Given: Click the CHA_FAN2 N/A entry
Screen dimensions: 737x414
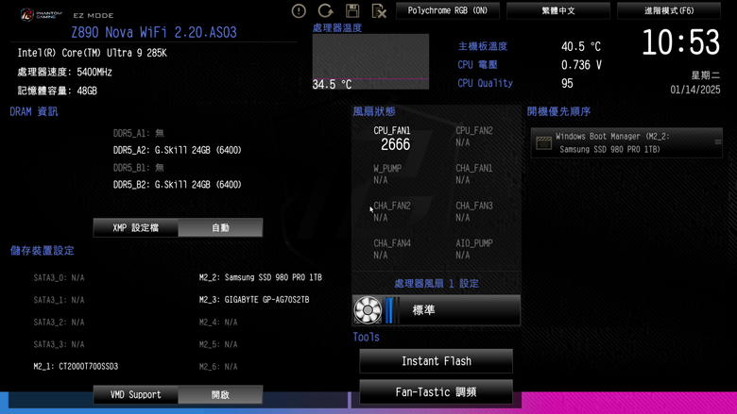Looking at the screenshot, I should tap(392, 211).
